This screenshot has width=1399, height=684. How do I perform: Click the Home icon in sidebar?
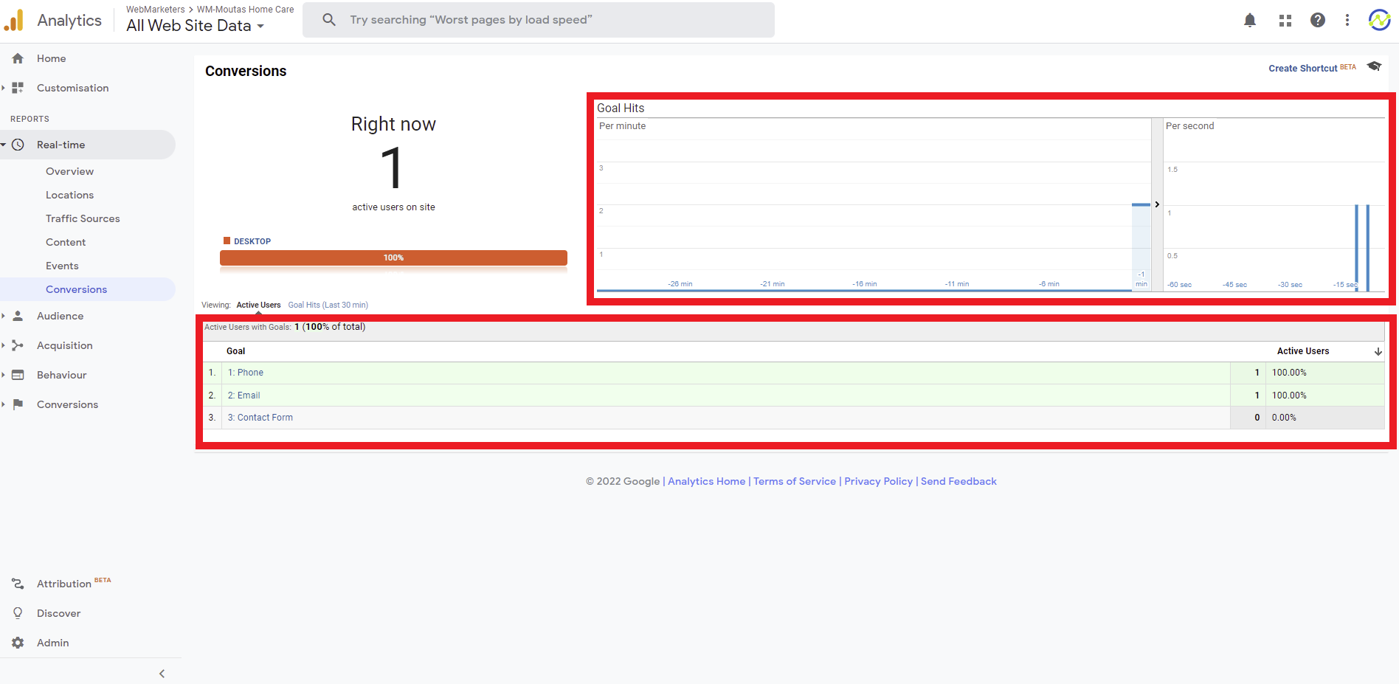point(18,58)
